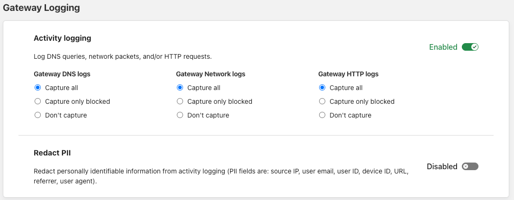Select Capture all for Gateway Network logs

click(x=180, y=88)
